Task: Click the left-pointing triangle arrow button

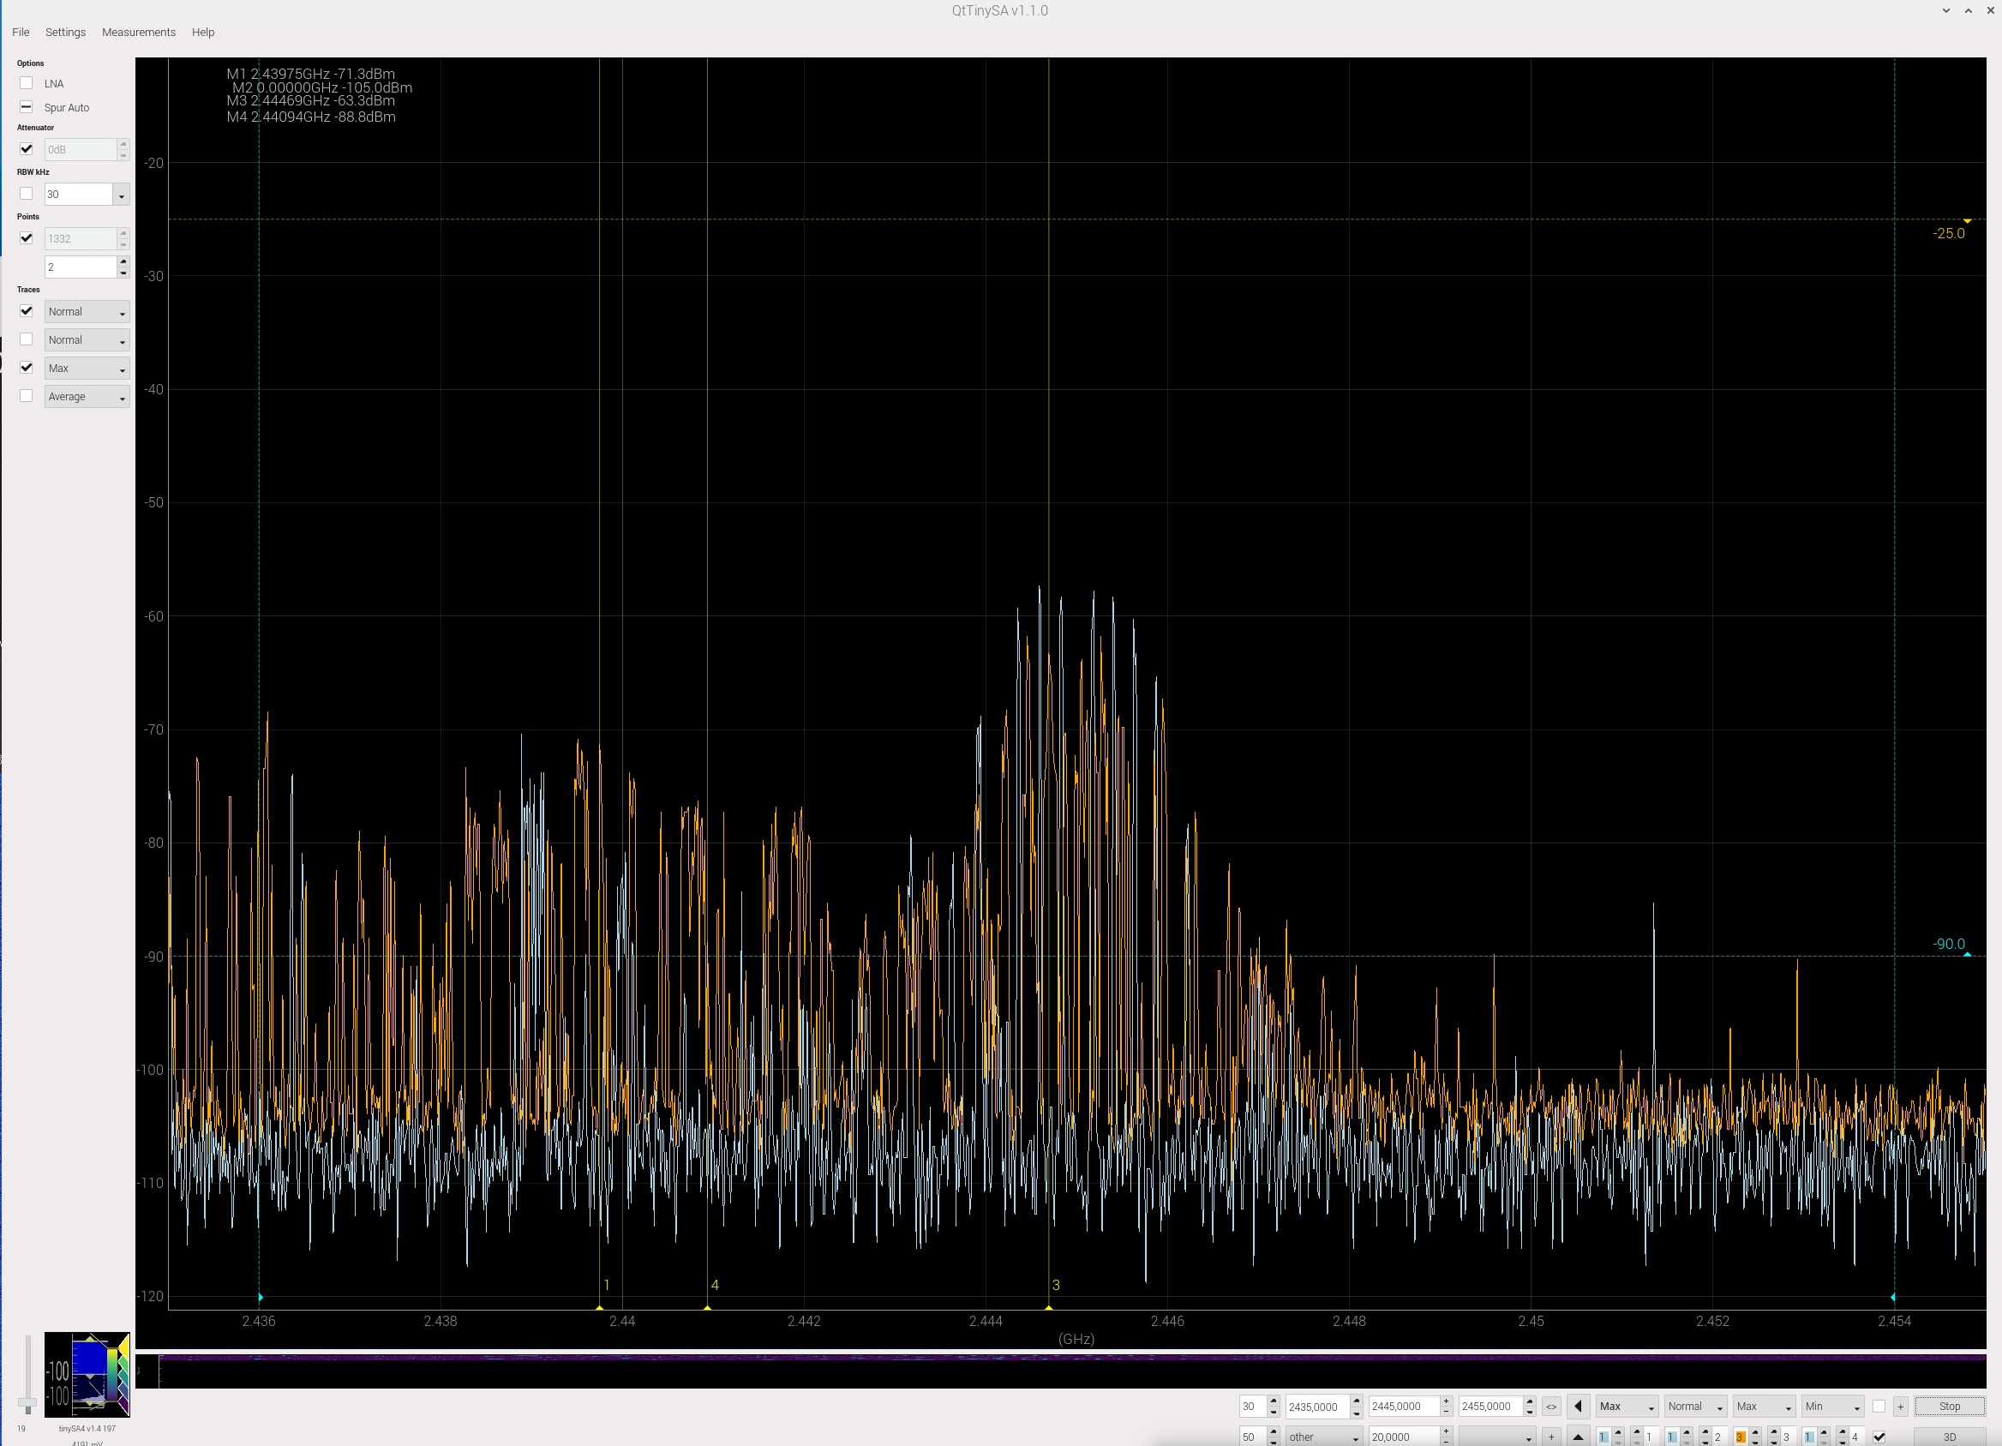Action: pyautogui.click(x=1579, y=1407)
